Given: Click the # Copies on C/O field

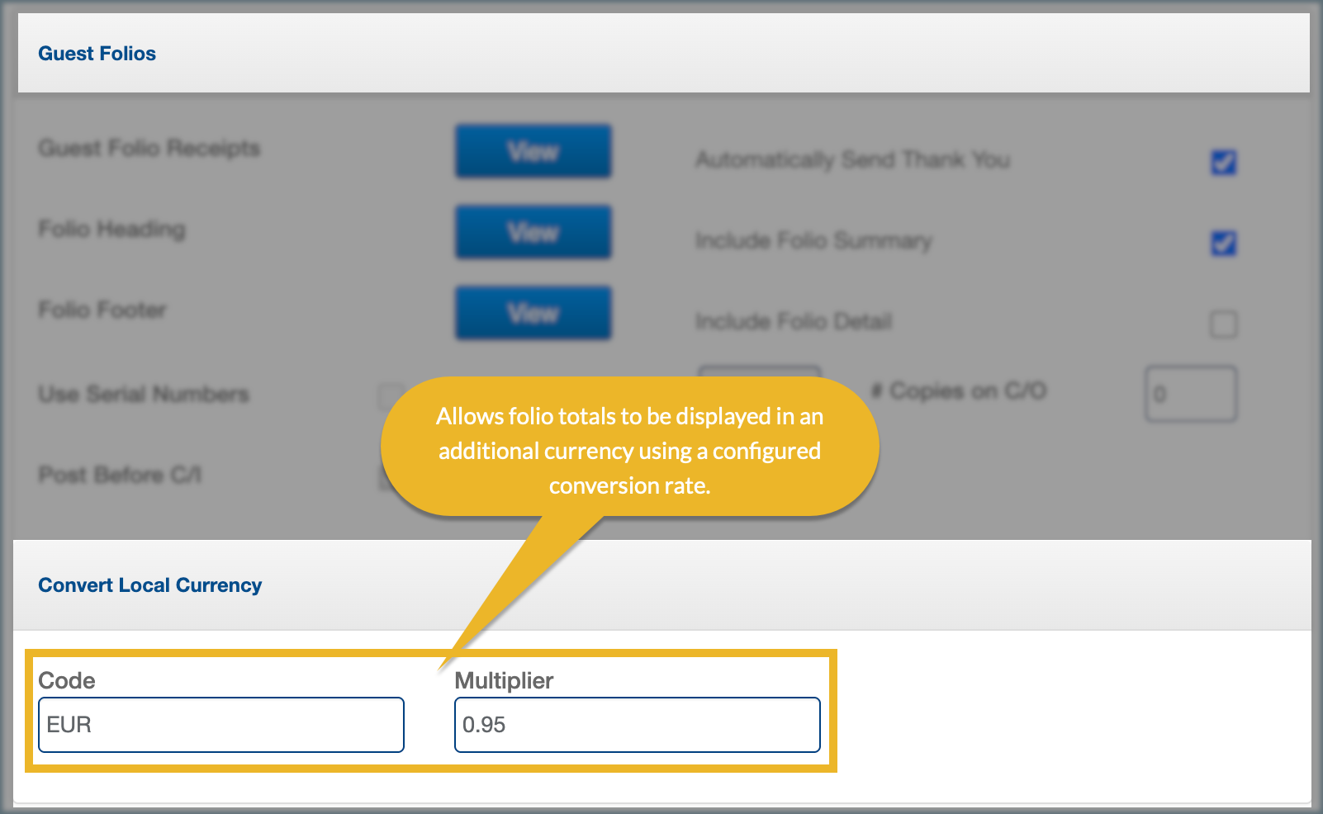Looking at the screenshot, I should point(1190,394).
